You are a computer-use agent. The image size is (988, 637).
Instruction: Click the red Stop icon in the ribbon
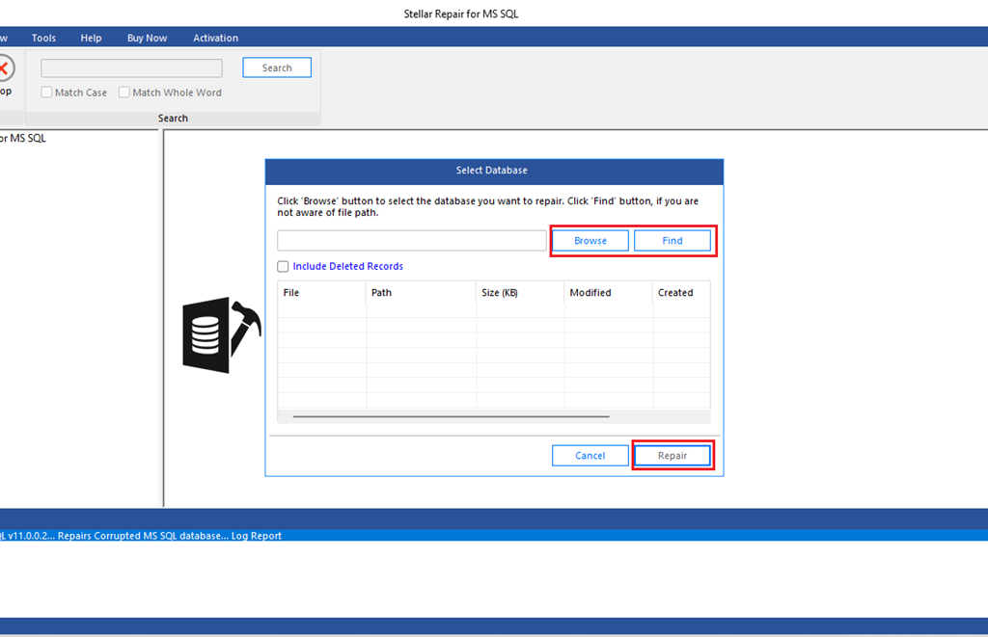point(4,68)
